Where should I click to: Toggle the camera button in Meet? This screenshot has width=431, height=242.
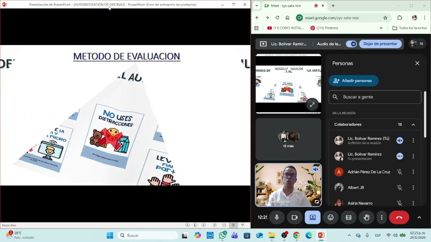coord(295,217)
